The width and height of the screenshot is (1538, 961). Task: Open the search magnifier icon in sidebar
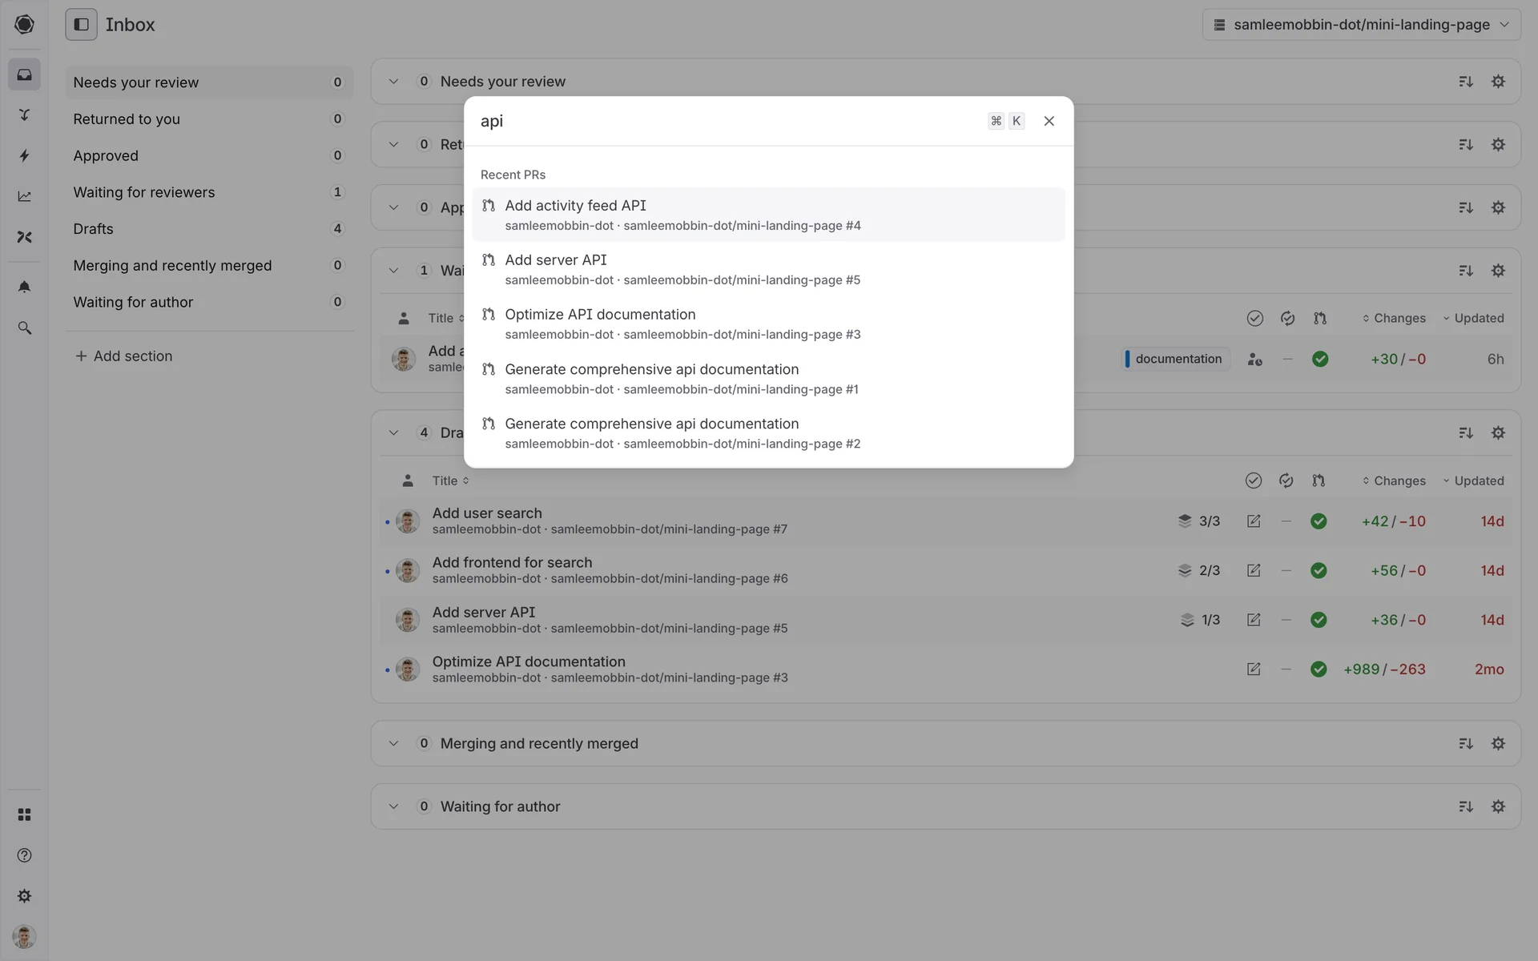click(x=24, y=328)
